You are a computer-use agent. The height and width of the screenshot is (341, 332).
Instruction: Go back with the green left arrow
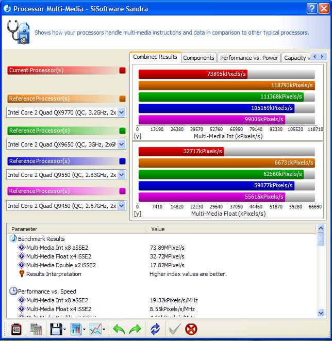(119, 329)
